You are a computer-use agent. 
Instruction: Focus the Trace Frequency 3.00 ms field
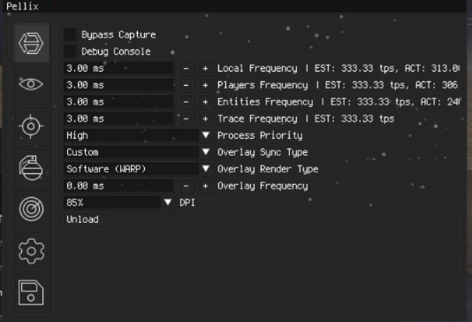[118, 119]
